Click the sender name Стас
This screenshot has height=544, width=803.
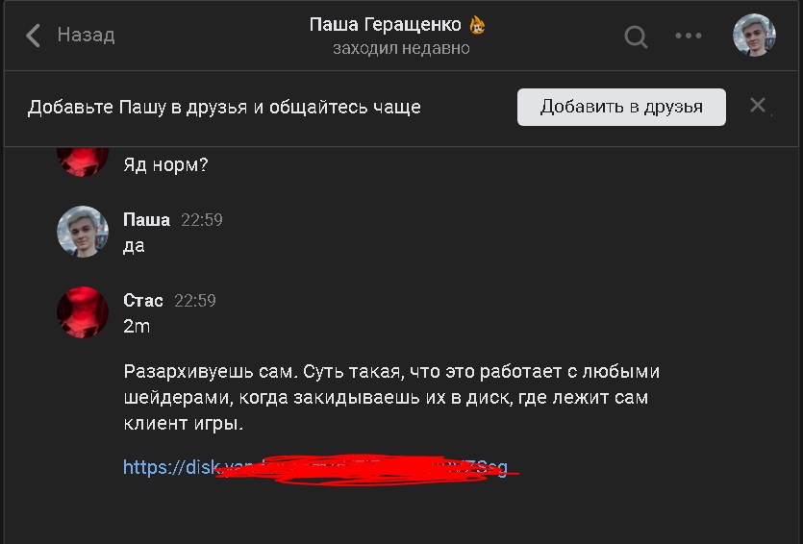[143, 301]
